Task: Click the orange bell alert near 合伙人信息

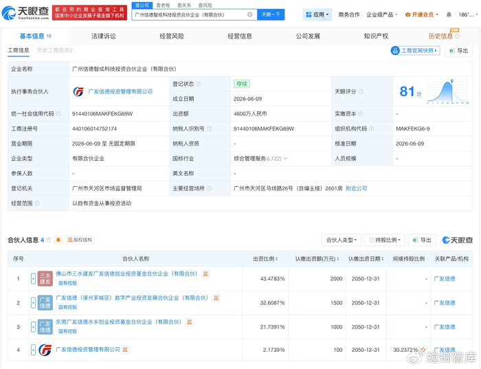Action: point(58,240)
